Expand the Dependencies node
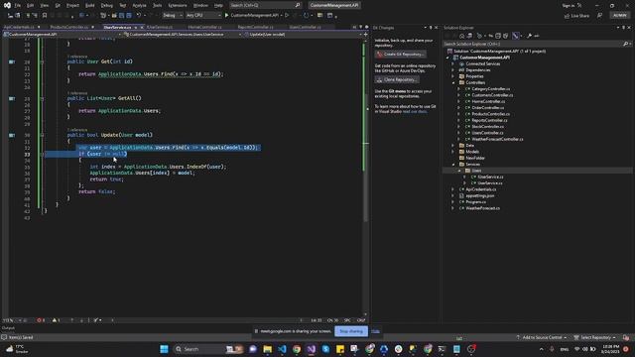The image size is (635, 357). point(453,70)
